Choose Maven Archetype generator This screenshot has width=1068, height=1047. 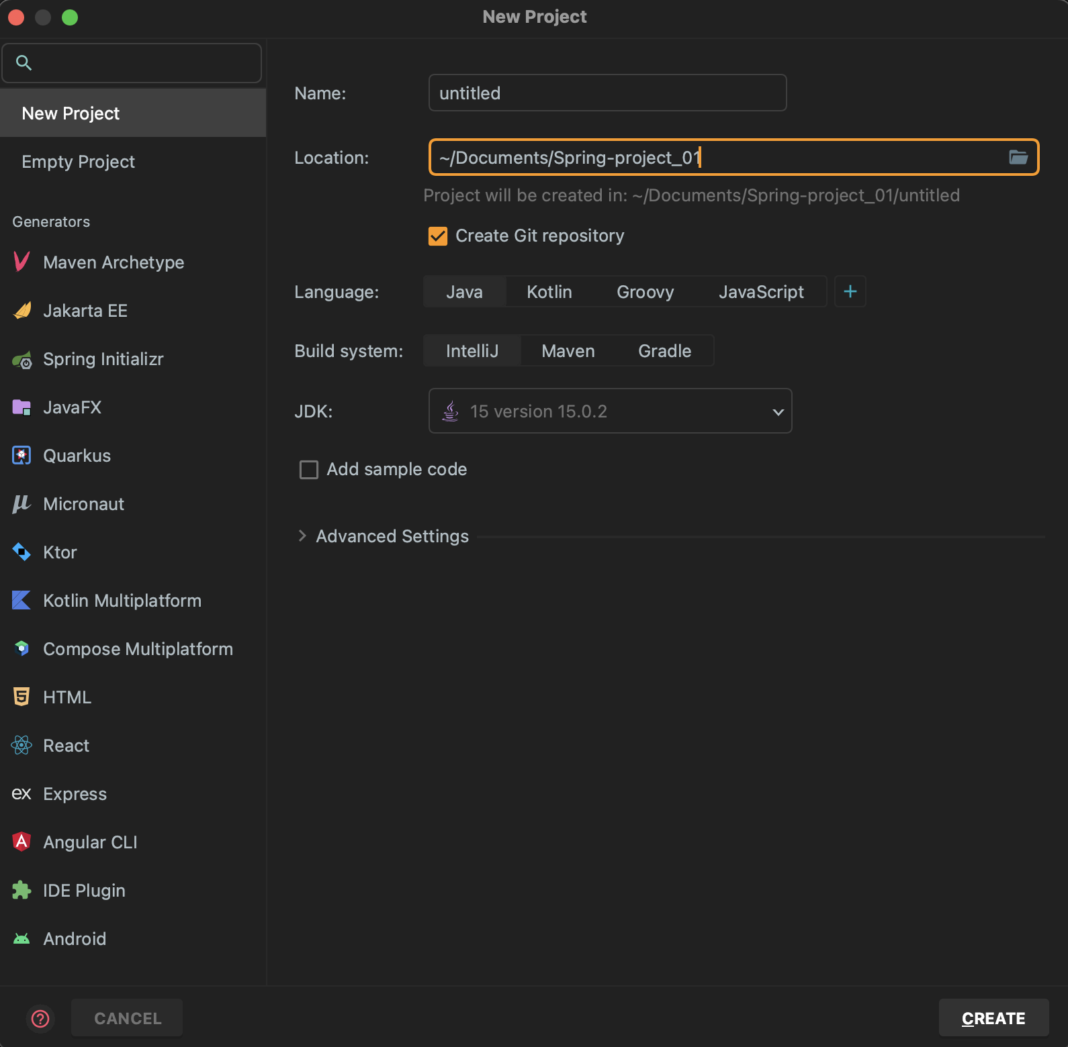[x=133, y=262]
